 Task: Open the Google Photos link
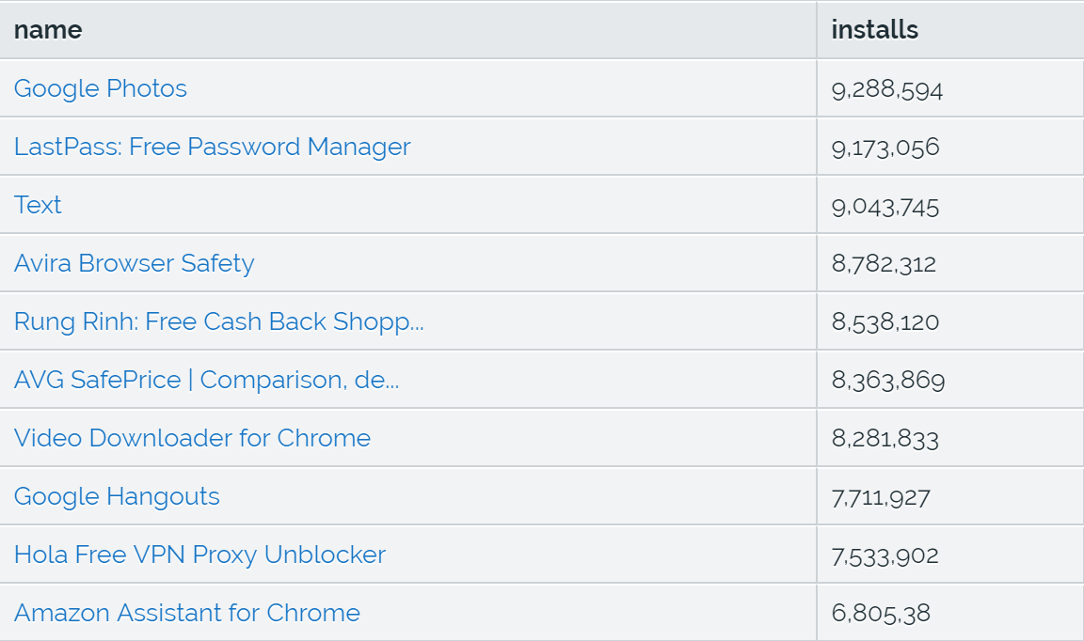(101, 89)
